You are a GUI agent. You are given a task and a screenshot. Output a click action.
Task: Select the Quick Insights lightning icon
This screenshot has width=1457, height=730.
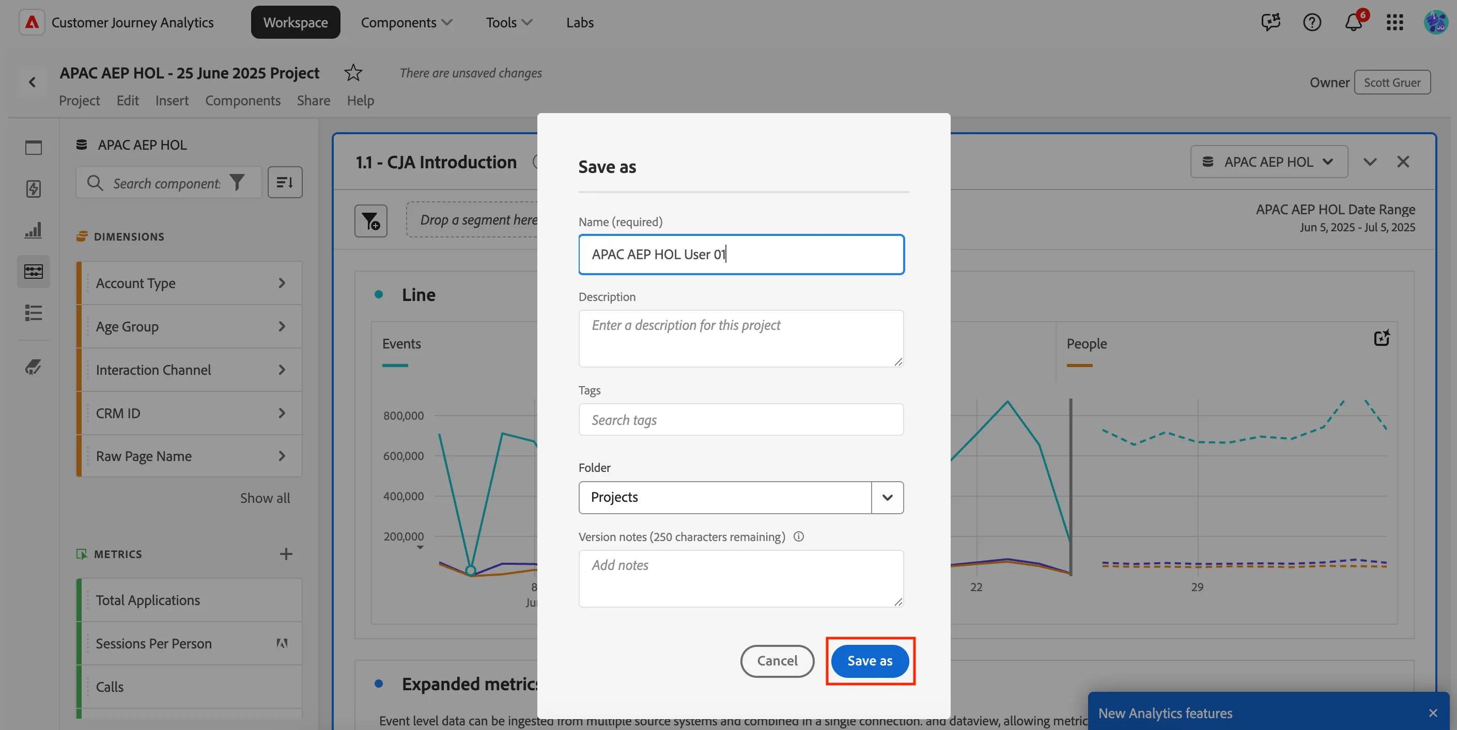pos(34,189)
